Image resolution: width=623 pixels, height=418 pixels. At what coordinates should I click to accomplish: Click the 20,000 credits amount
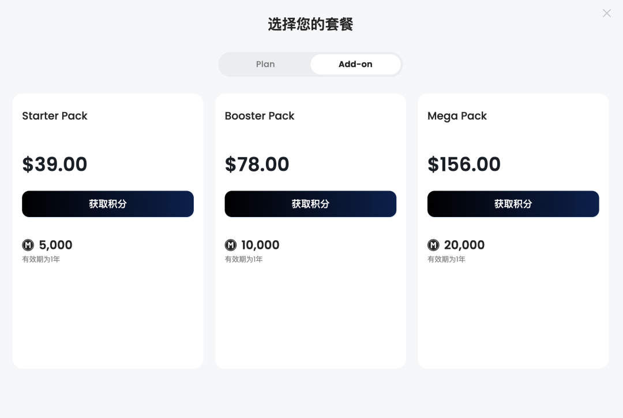tap(464, 245)
